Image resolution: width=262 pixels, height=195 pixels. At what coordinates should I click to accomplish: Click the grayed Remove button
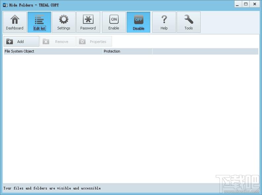click(x=57, y=41)
